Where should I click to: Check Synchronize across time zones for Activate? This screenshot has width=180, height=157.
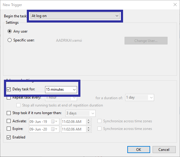pos(99,121)
